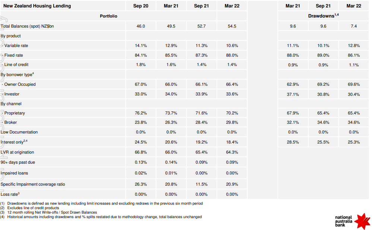
Task: Click the LVR at origination row label
Action: click(x=18, y=152)
